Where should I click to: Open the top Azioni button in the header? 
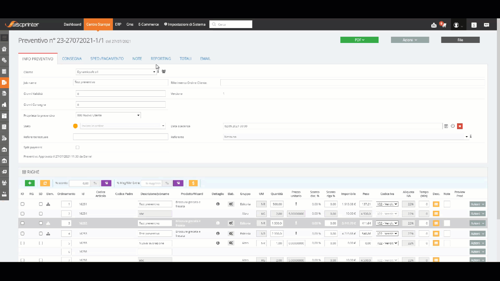tap(410, 40)
